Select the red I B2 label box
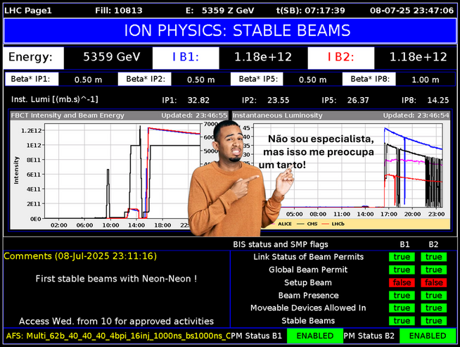460x347 pixels. (x=340, y=58)
